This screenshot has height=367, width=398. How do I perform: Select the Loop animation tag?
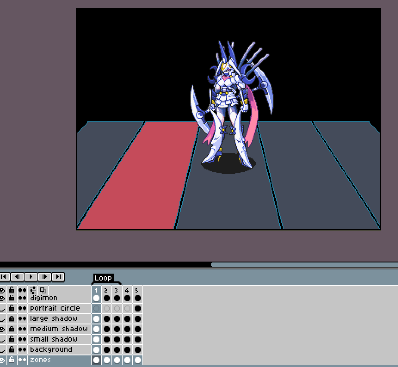pos(103,278)
